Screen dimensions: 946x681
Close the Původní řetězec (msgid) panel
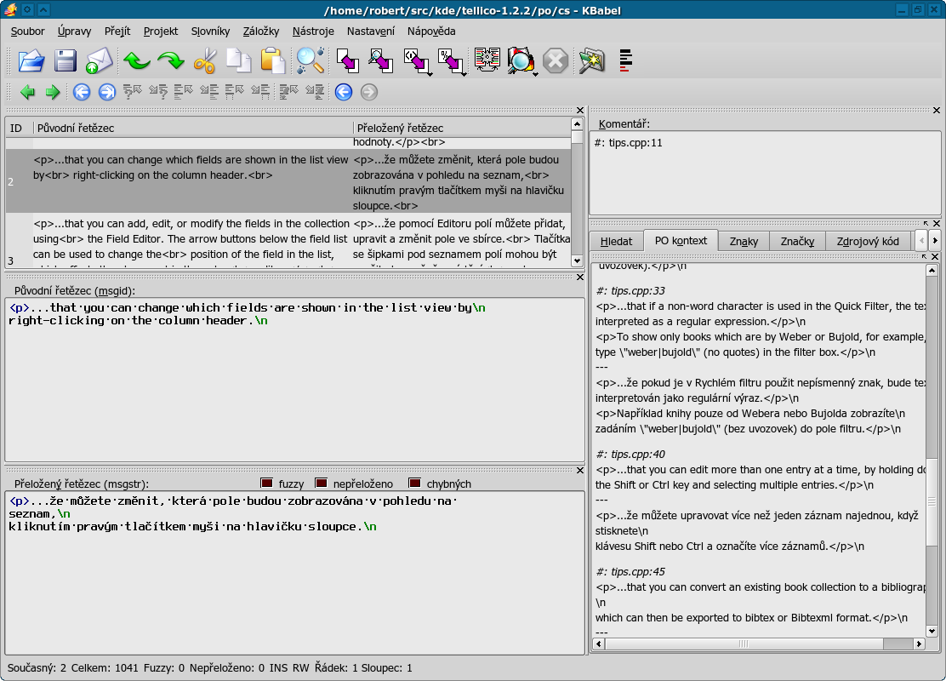(x=580, y=278)
